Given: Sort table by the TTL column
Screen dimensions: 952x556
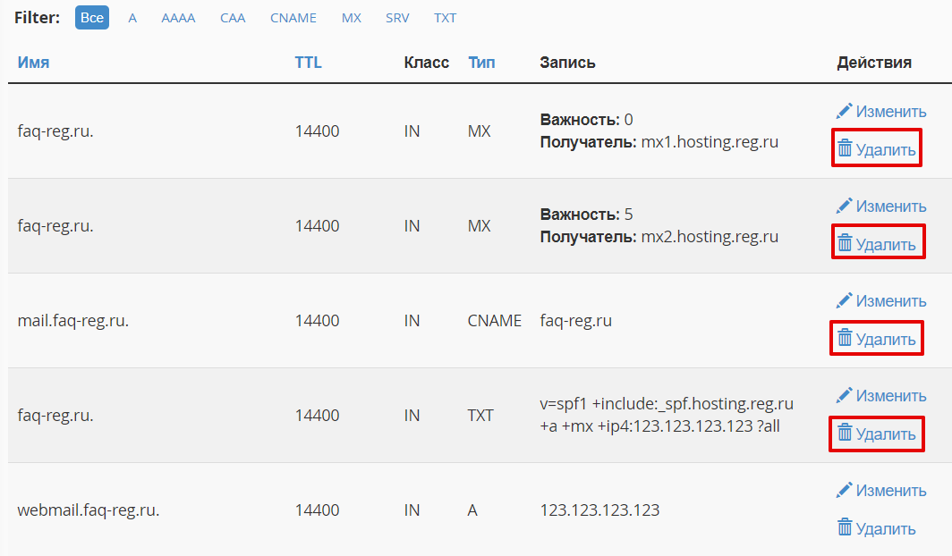Looking at the screenshot, I should click(x=308, y=63).
